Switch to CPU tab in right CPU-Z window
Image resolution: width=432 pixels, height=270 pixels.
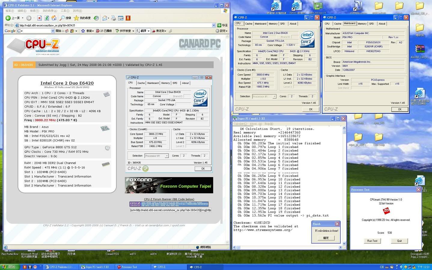(x=327, y=24)
